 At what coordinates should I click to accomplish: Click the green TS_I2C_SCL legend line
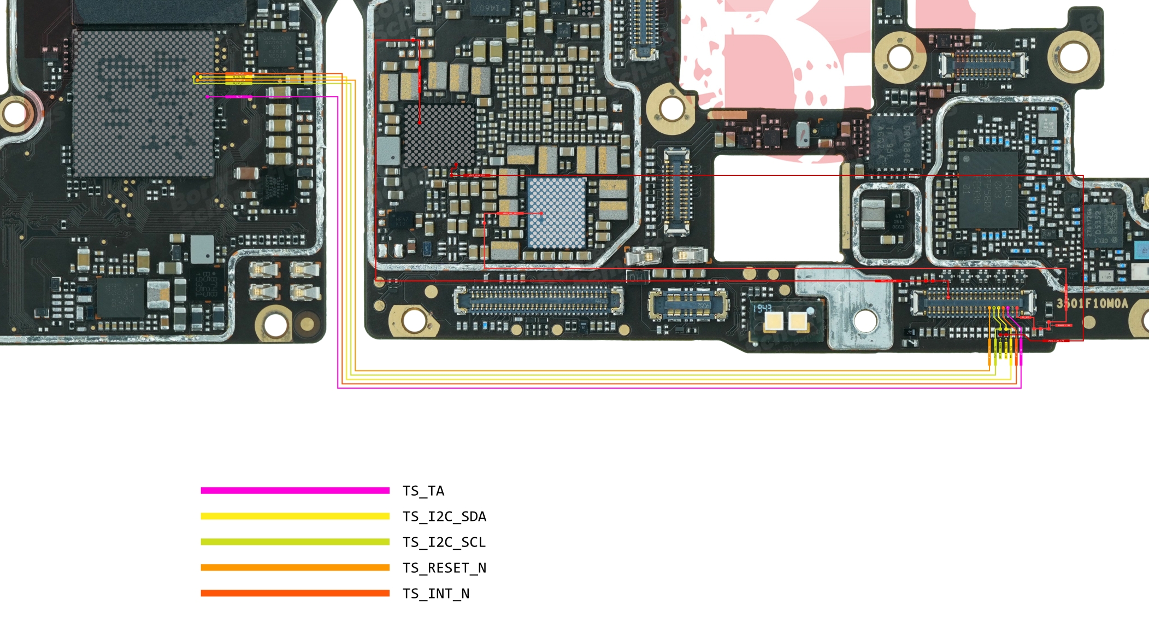coord(295,542)
